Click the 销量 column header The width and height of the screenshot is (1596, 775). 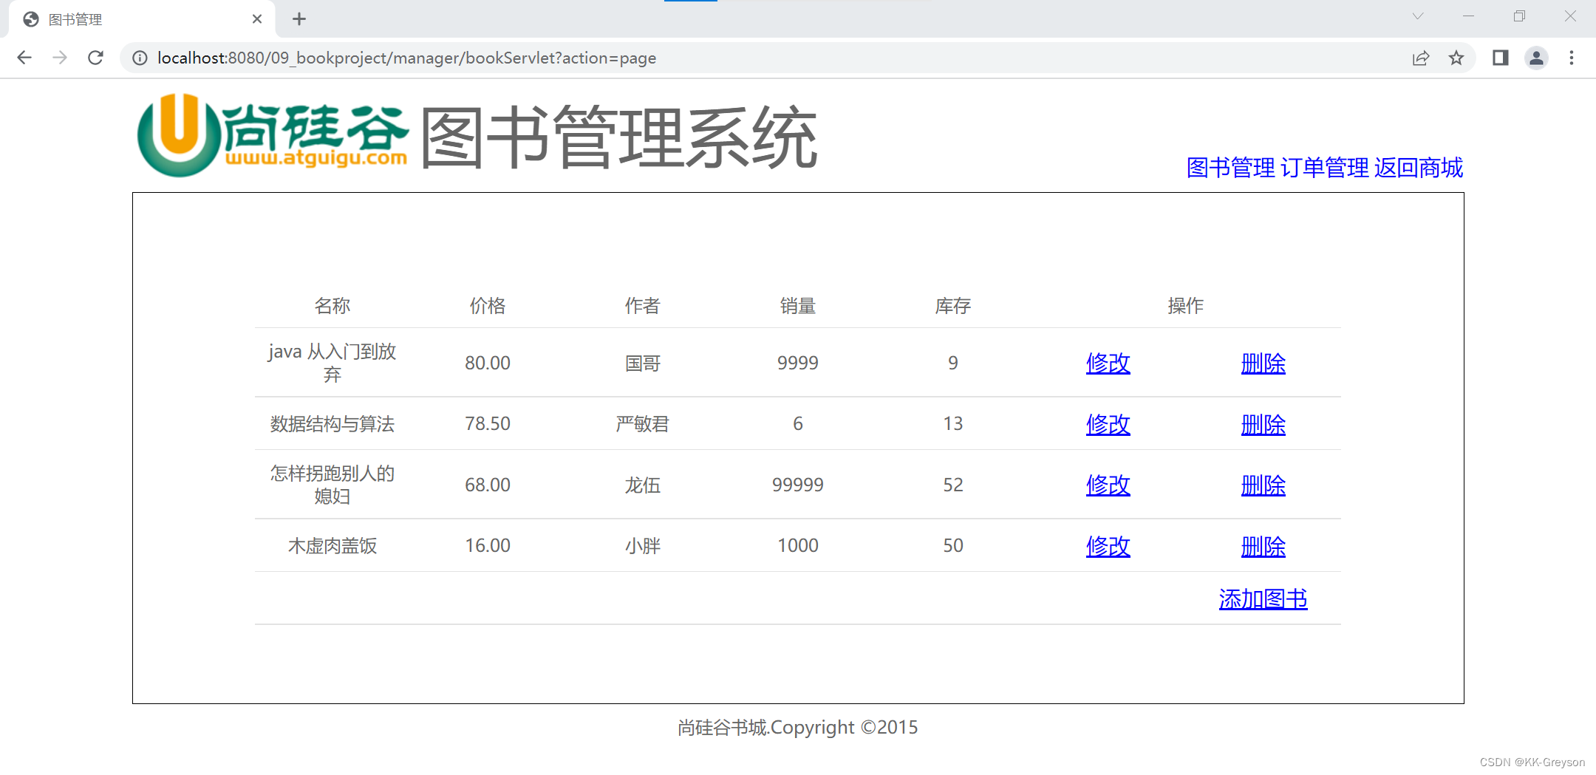[798, 305]
